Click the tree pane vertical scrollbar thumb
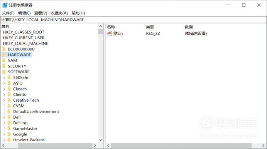The width and height of the screenshot is (267, 149). coord(101,32)
